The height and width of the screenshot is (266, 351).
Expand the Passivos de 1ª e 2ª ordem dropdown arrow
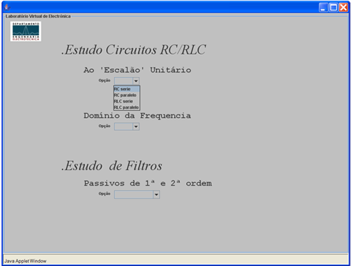pyautogui.click(x=157, y=194)
